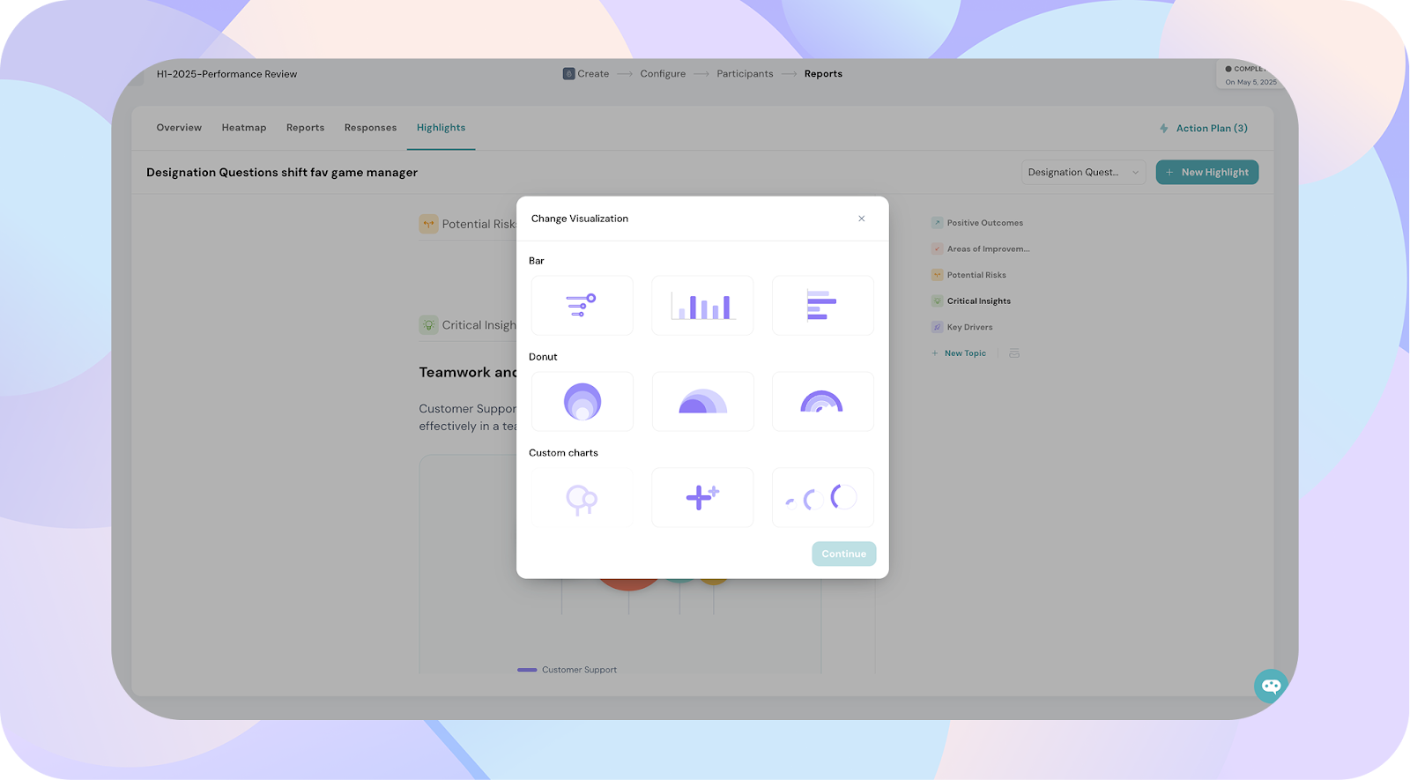Open the Participants step
This screenshot has height=780, width=1410.
(745, 74)
